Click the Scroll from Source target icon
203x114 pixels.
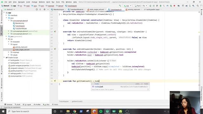(37, 9)
